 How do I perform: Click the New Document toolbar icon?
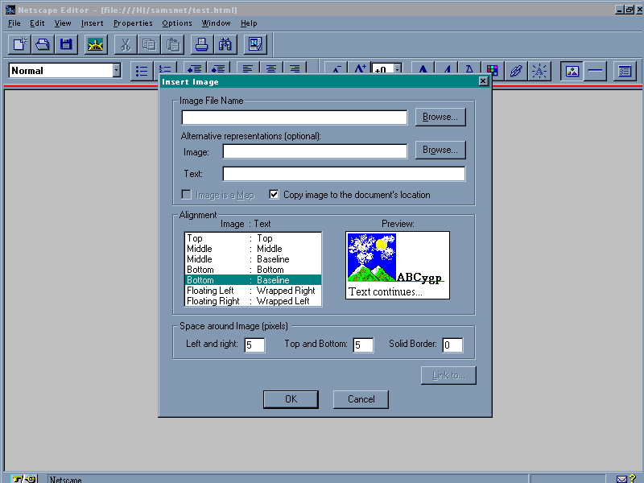tap(20, 44)
